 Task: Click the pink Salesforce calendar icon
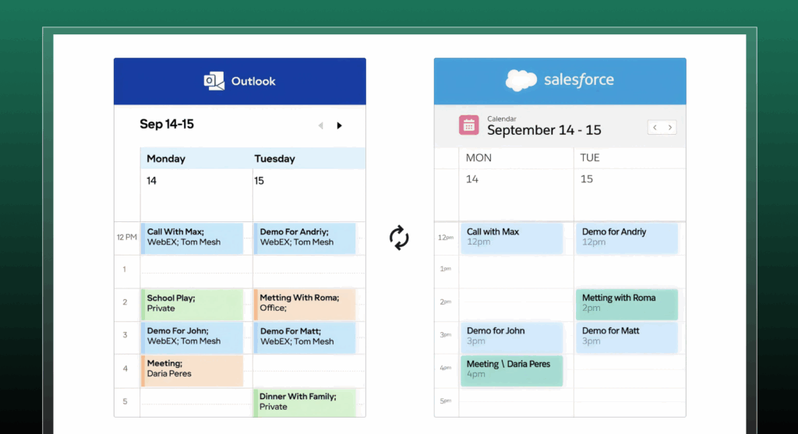[469, 125]
